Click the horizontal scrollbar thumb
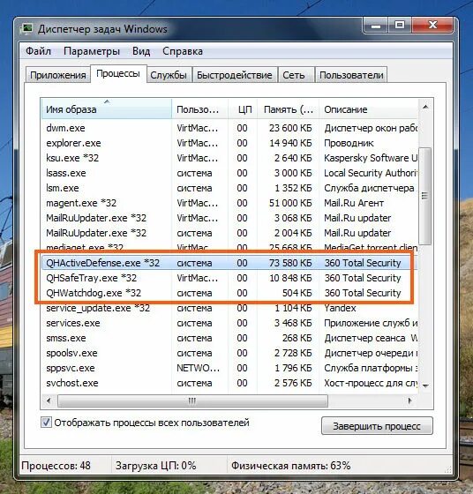Image resolution: width=473 pixels, height=494 pixels. pyautogui.click(x=192, y=400)
